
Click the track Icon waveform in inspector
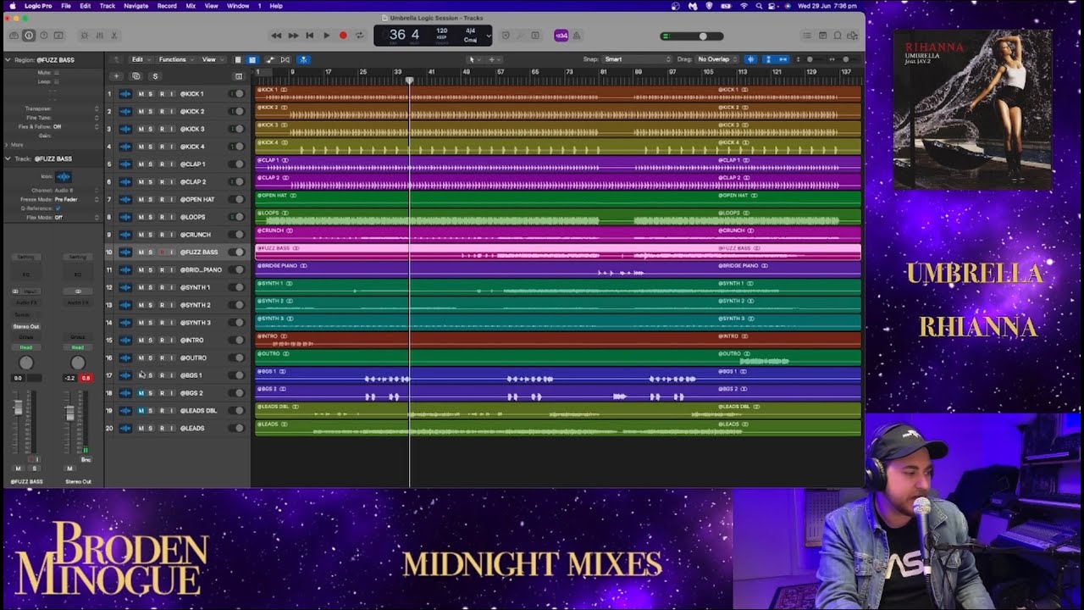(x=63, y=176)
